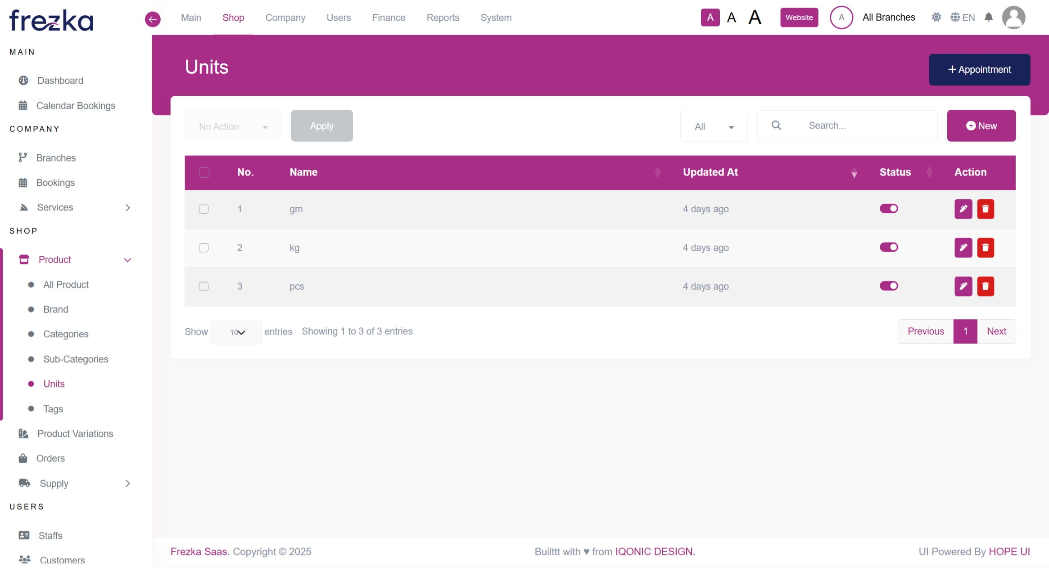Click the theme settings gear icon

click(x=936, y=18)
